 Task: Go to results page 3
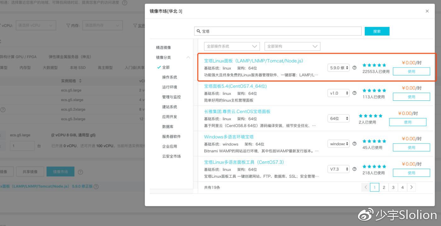click(x=393, y=187)
